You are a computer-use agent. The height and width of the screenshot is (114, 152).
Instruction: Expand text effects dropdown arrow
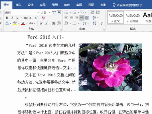[x=11, y=23]
